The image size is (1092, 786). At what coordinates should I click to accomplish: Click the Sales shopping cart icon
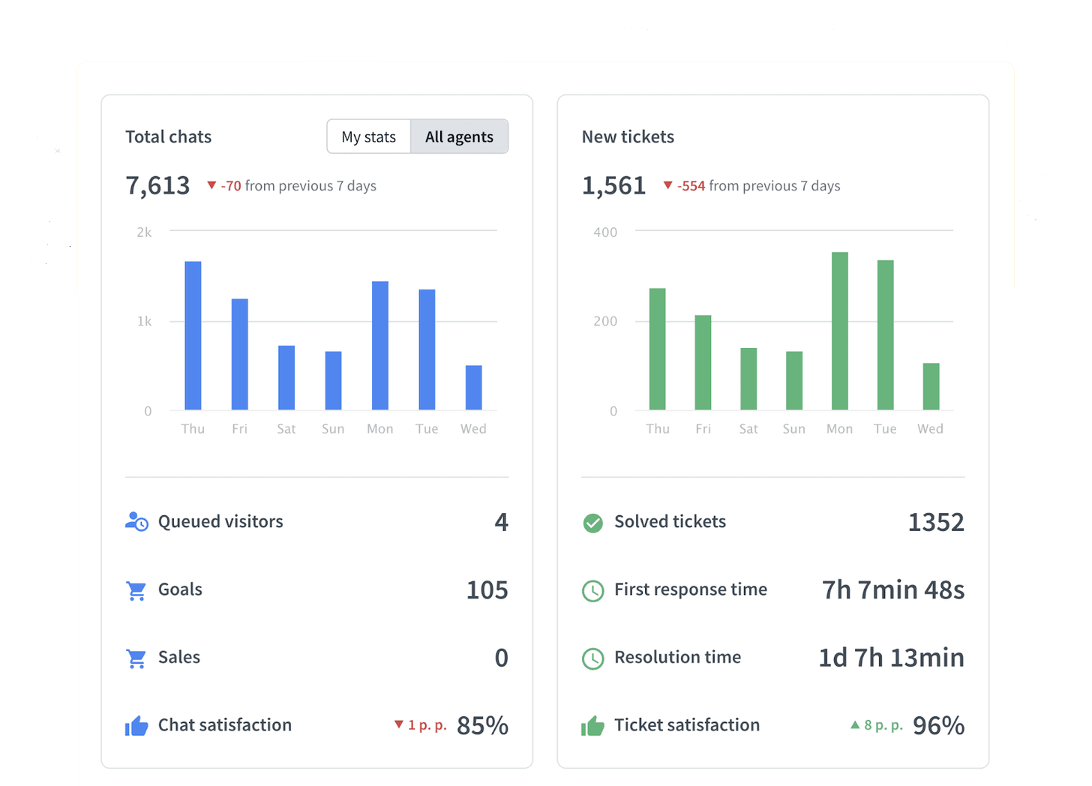point(136,658)
